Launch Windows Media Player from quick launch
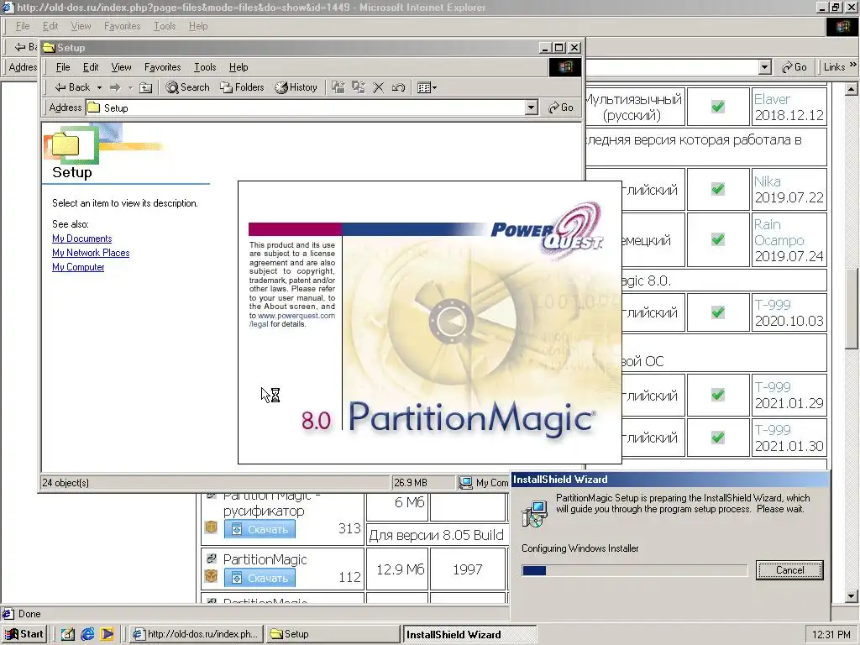Viewport: 860px width, 645px height. (x=107, y=634)
